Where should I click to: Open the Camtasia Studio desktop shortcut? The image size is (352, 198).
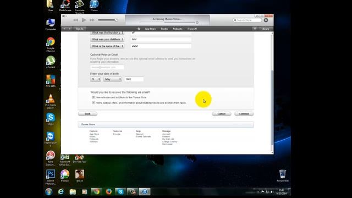pyautogui.click(x=79, y=7)
